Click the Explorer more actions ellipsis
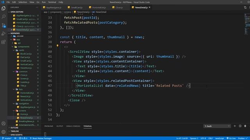 (x=37, y=7)
